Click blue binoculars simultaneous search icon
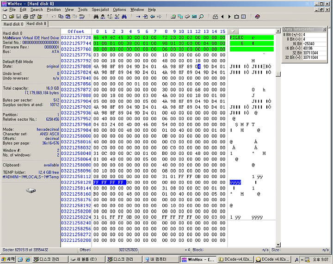Screen dimensions: 333x264 point(124,17)
